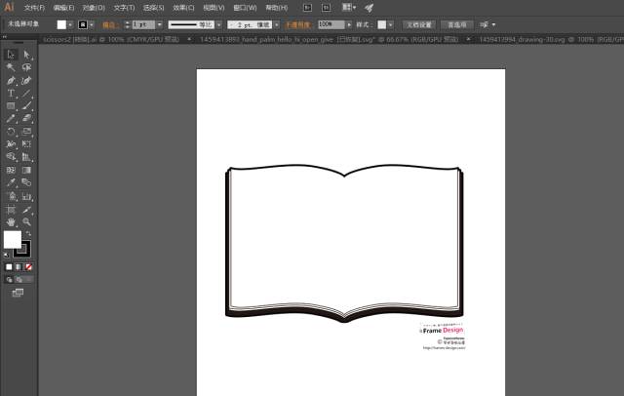The image size is (624, 396).
Task: Open the 文件(F) menu
Action: click(x=34, y=7)
